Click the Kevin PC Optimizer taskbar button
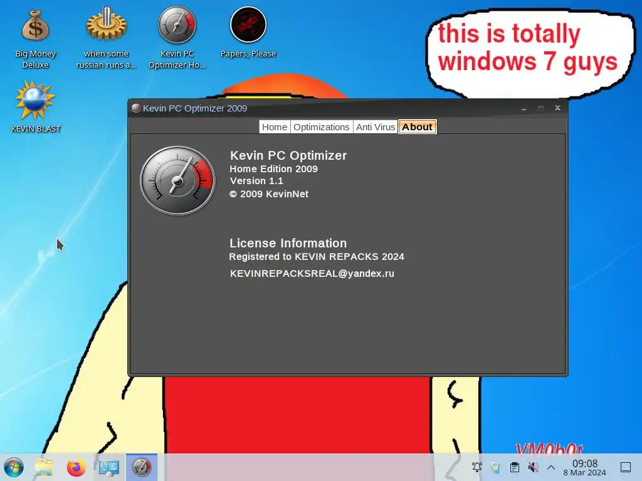This screenshot has height=481, width=642. 141,467
